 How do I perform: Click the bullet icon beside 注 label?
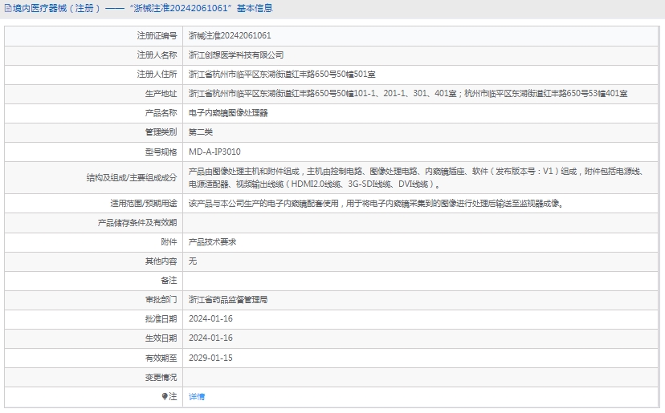(x=164, y=396)
